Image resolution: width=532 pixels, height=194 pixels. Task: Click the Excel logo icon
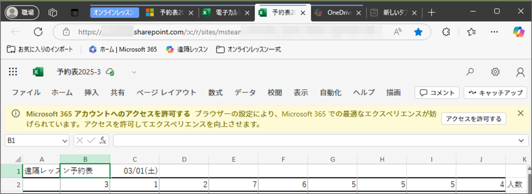tap(38, 72)
